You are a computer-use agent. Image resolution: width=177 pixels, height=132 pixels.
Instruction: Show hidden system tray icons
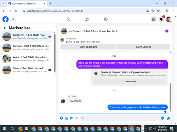pos(146,128)
